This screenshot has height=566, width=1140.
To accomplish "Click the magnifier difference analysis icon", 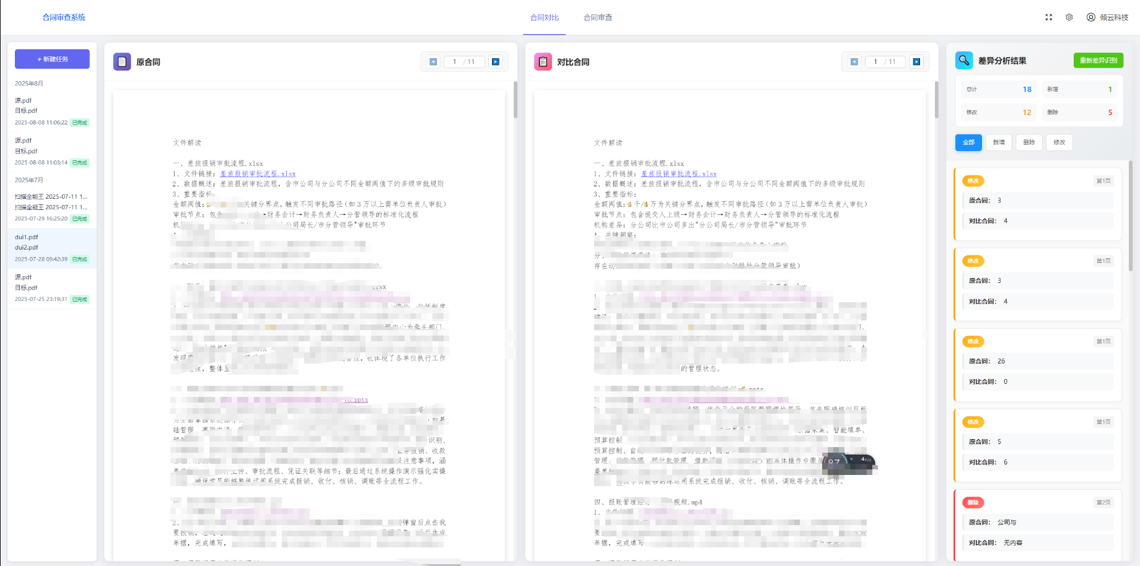I will (963, 60).
